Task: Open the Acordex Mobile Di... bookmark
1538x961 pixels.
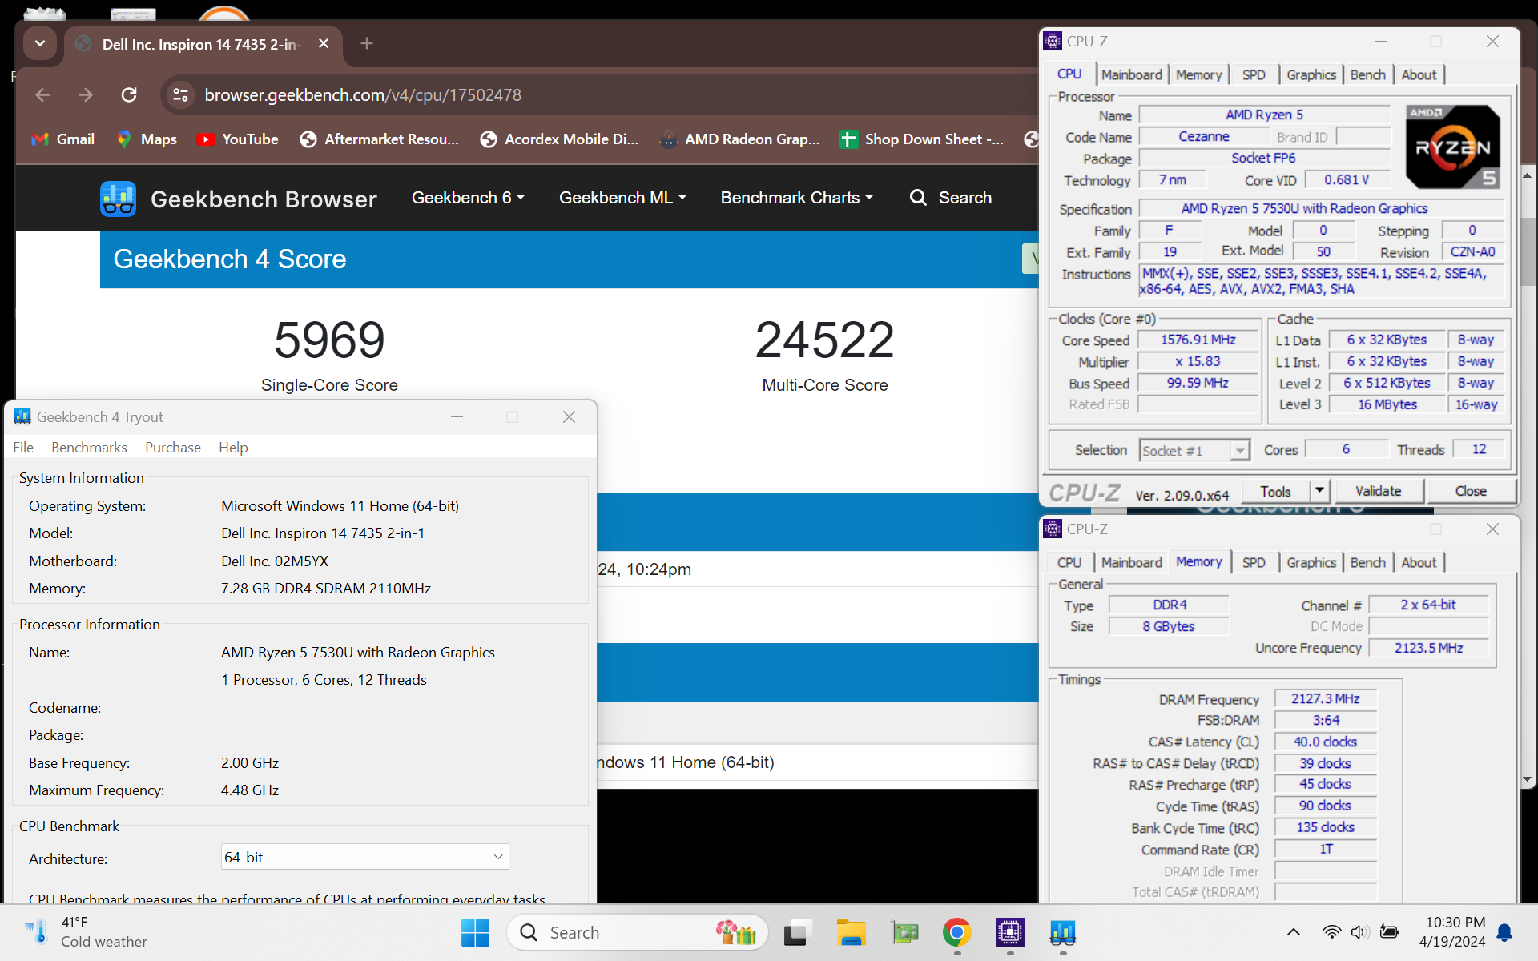Action: coord(559,139)
